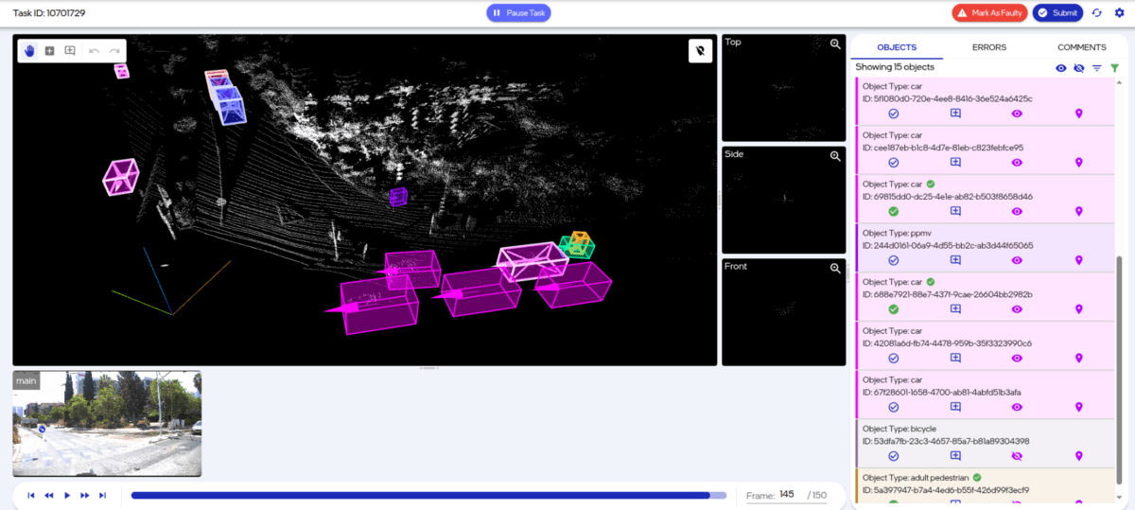The height and width of the screenshot is (510, 1135).
Task: Toggle visibility of car 42081a6d
Action: tap(1017, 359)
